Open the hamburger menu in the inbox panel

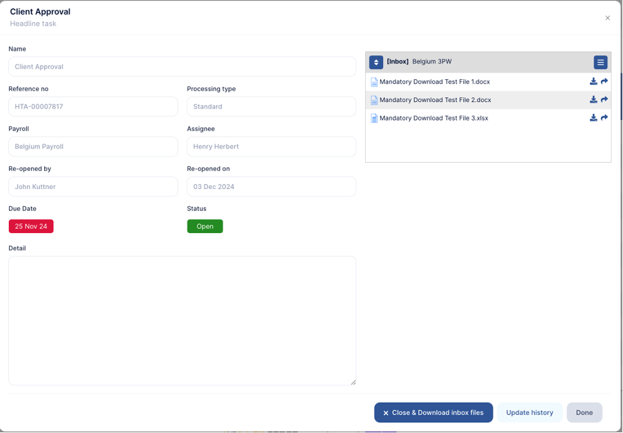(x=600, y=61)
